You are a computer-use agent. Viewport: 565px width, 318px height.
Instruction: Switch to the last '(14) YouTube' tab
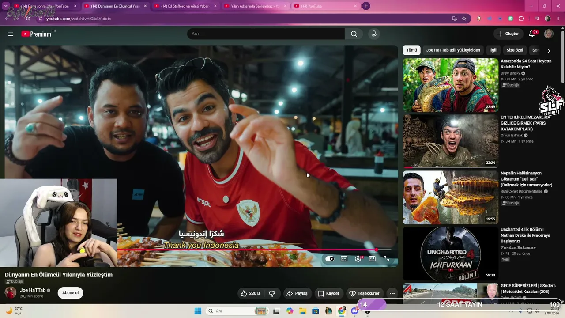coord(326,6)
